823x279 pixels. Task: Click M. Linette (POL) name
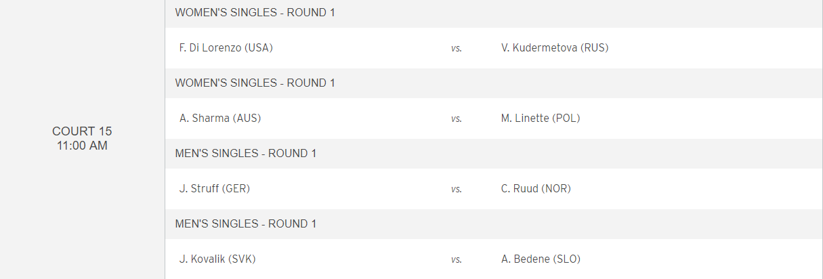click(x=541, y=119)
